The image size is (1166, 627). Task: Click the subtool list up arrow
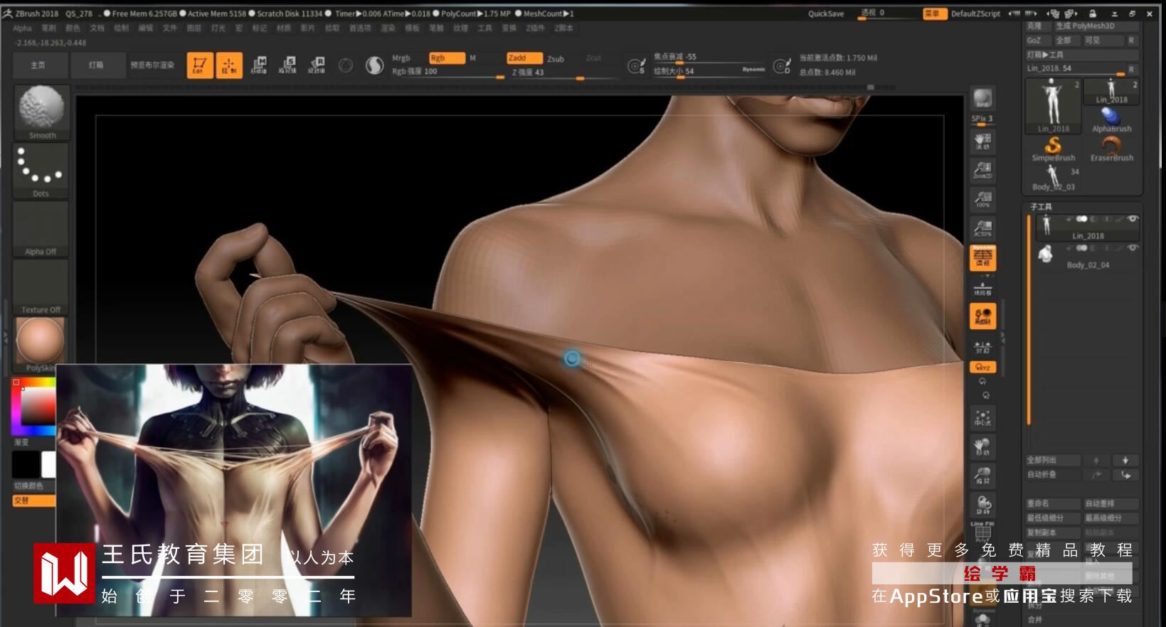pyautogui.click(x=1096, y=461)
